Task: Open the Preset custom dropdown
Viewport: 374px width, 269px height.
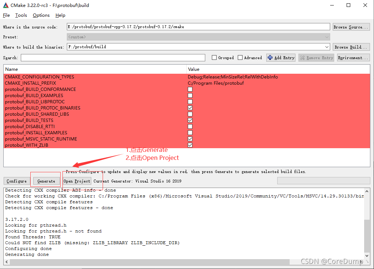Action: coord(198,37)
